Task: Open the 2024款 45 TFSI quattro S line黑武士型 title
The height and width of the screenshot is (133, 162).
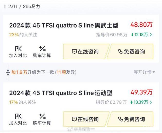Action: [64, 25]
